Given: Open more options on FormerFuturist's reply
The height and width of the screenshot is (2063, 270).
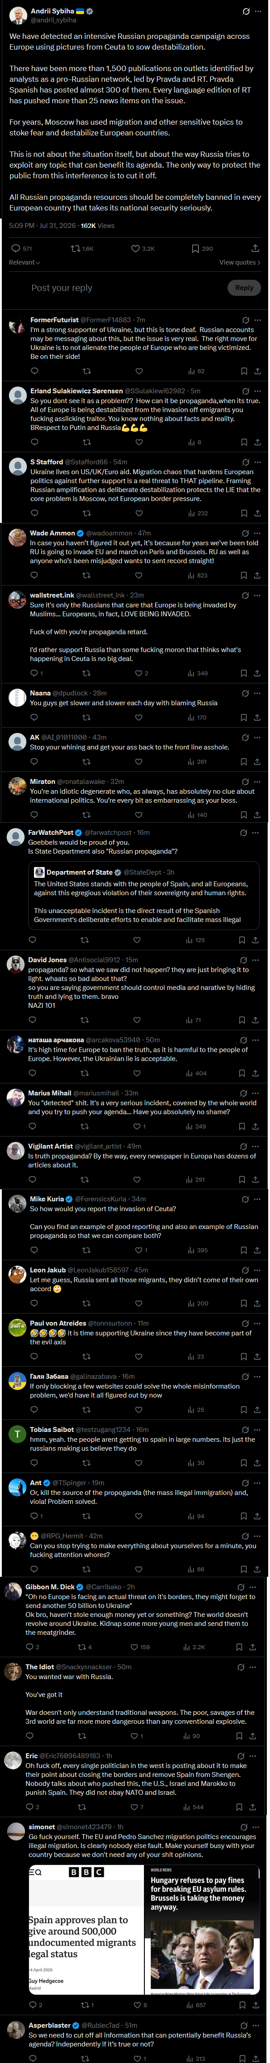Looking at the screenshot, I should [x=257, y=320].
